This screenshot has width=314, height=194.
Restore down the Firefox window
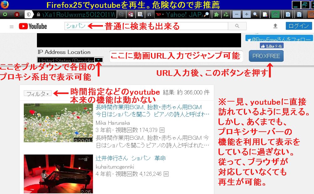coord(305,5)
